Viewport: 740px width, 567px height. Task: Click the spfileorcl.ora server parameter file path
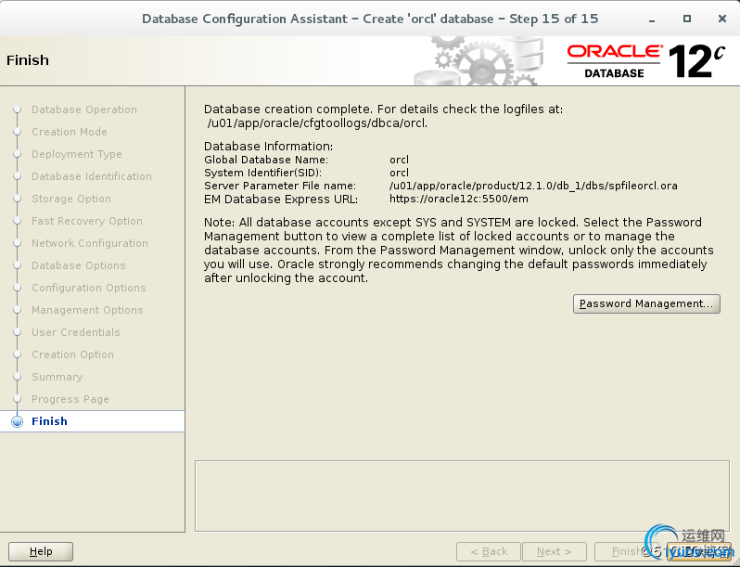click(x=533, y=186)
